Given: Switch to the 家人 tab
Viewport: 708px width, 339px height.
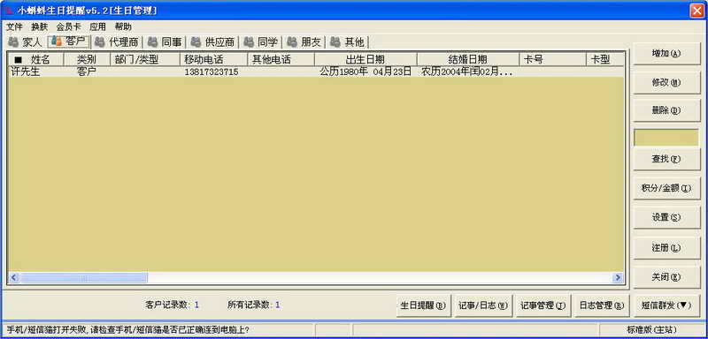Looking at the screenshot, I should pyautogui.click(x=26, y=42).
